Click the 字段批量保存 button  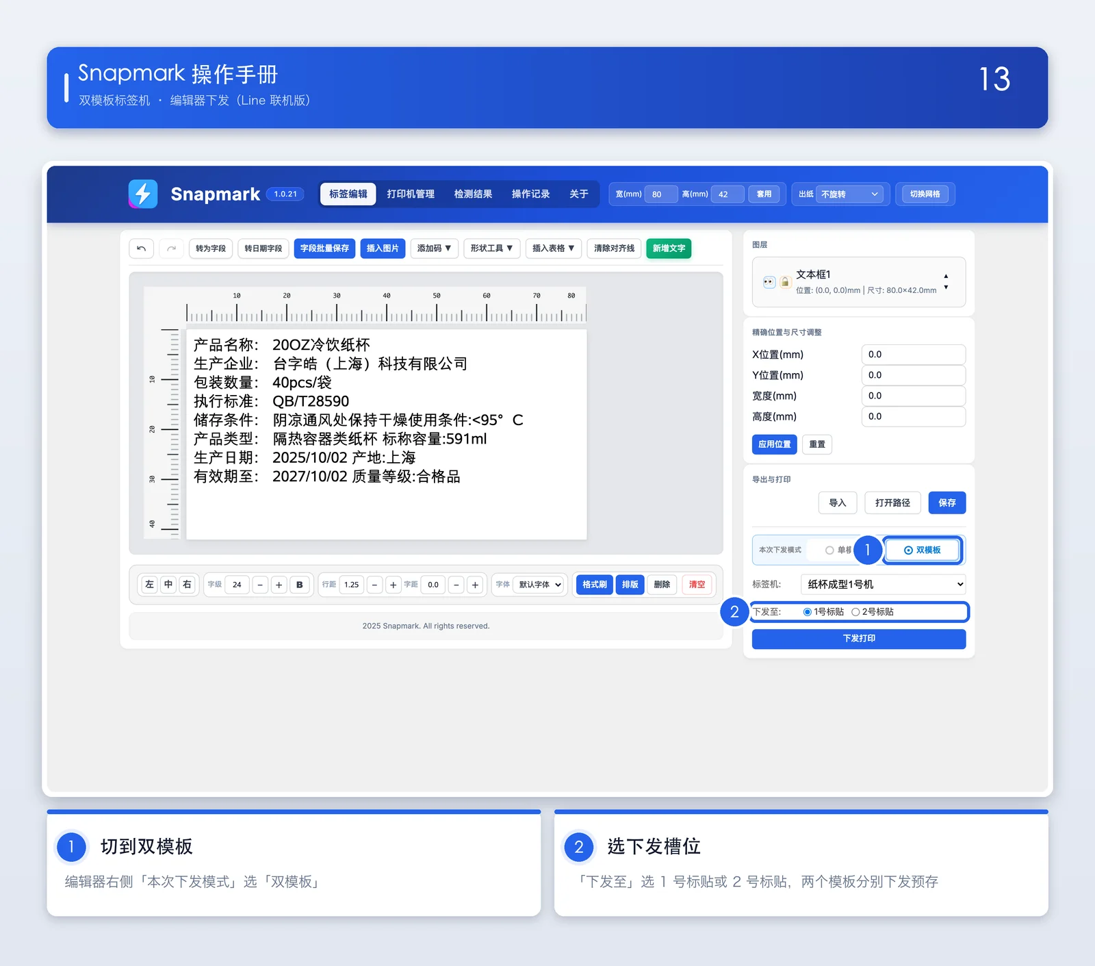pyautogui.click(x=324, y=249)
